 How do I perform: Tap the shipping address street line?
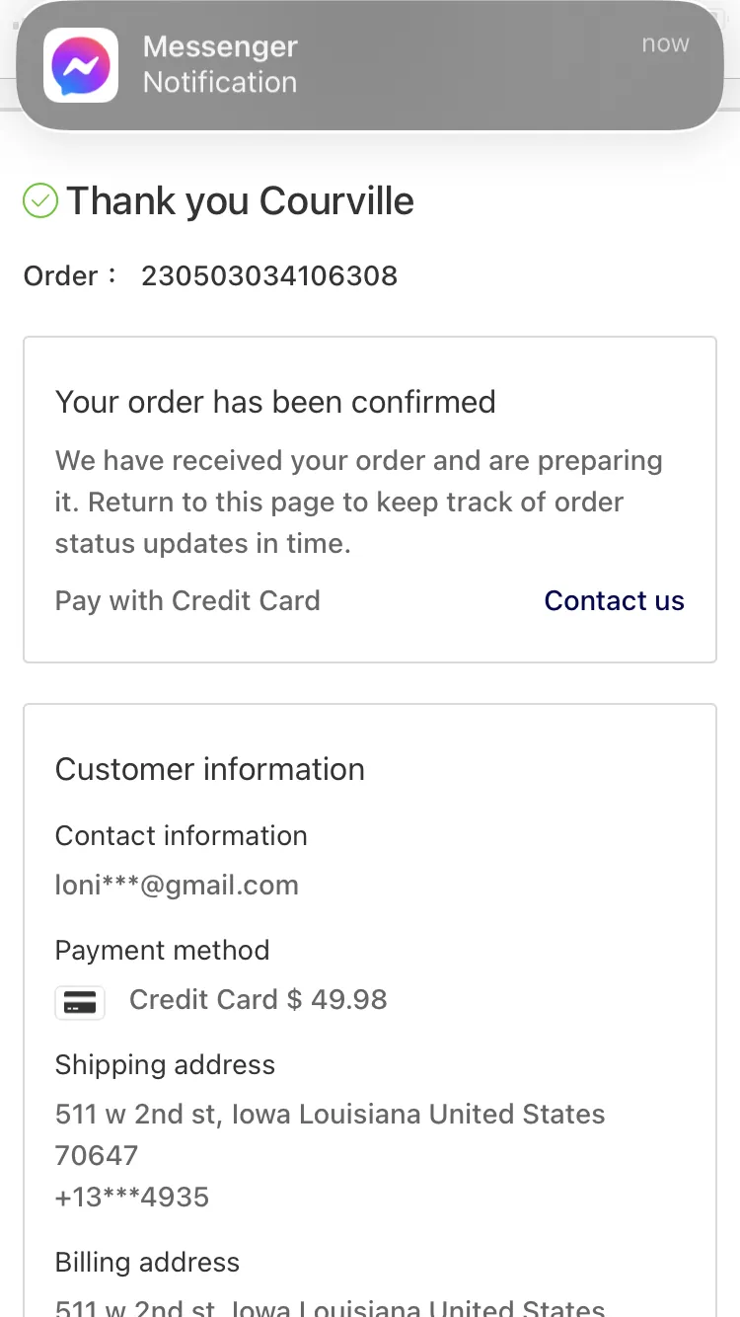(x=331, y=1114)
